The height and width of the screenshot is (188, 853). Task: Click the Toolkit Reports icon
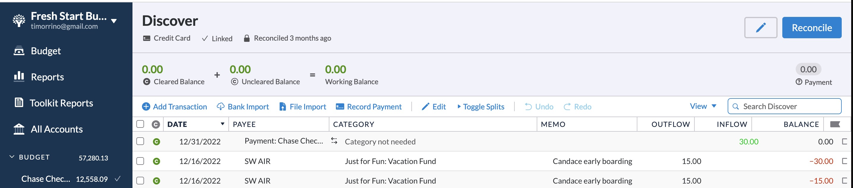19,102
